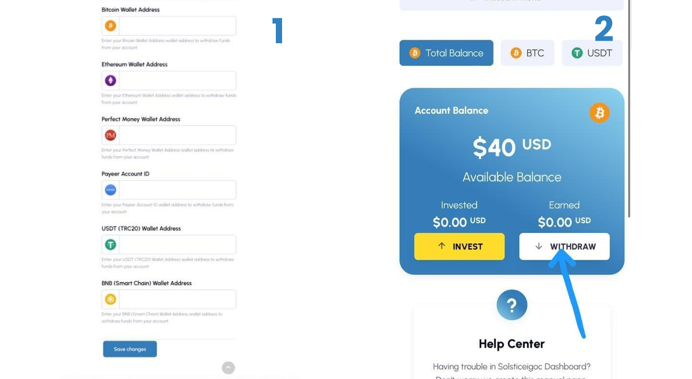Image resolution: width=692 pixels, height=379 pixels.
Task: Select the Perfect Money Wallet Address field
Action: click(177, 135)
